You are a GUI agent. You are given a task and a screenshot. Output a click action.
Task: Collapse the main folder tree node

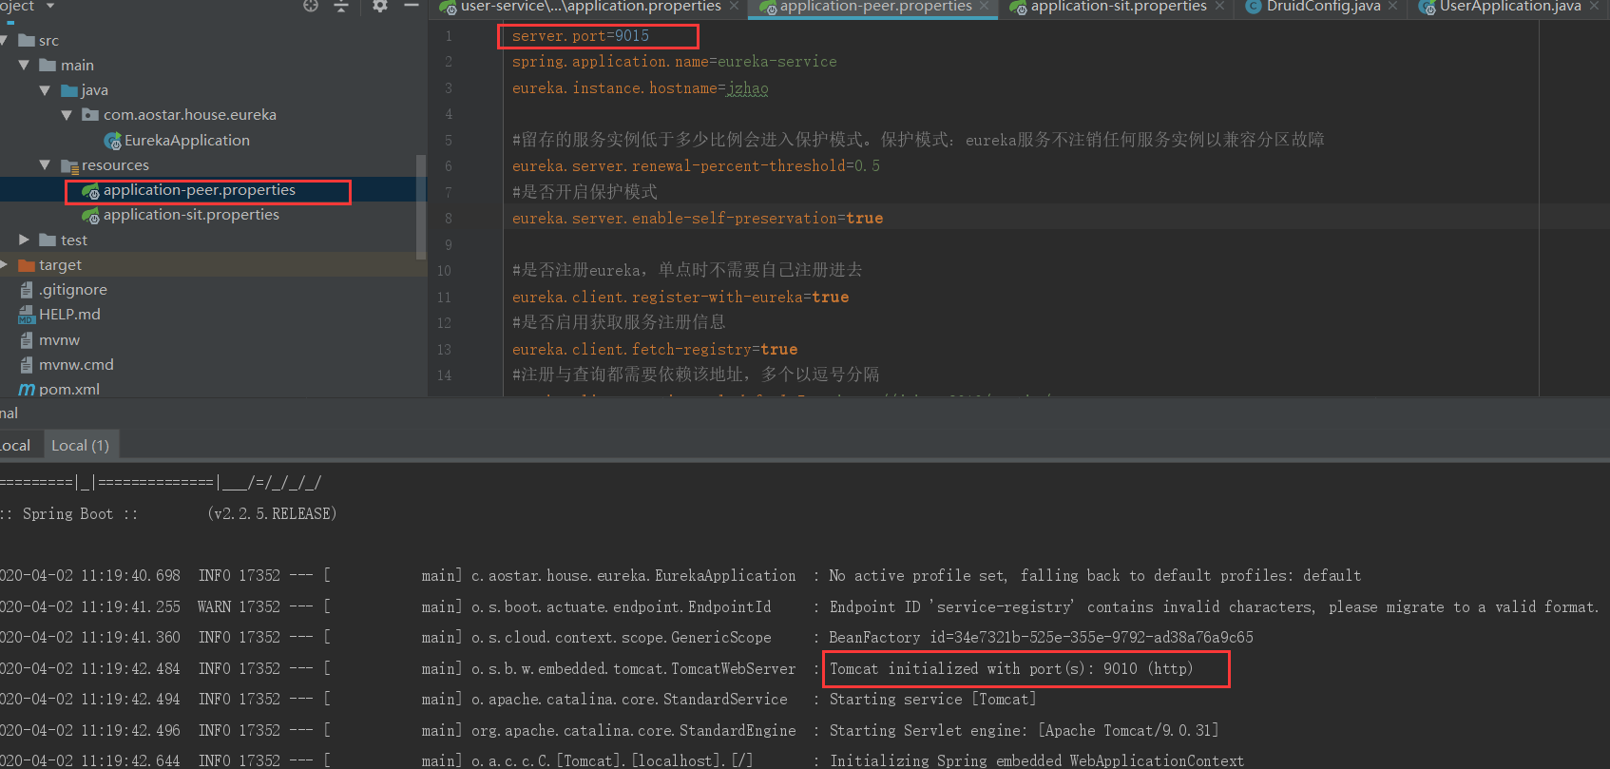click(24, 66)
